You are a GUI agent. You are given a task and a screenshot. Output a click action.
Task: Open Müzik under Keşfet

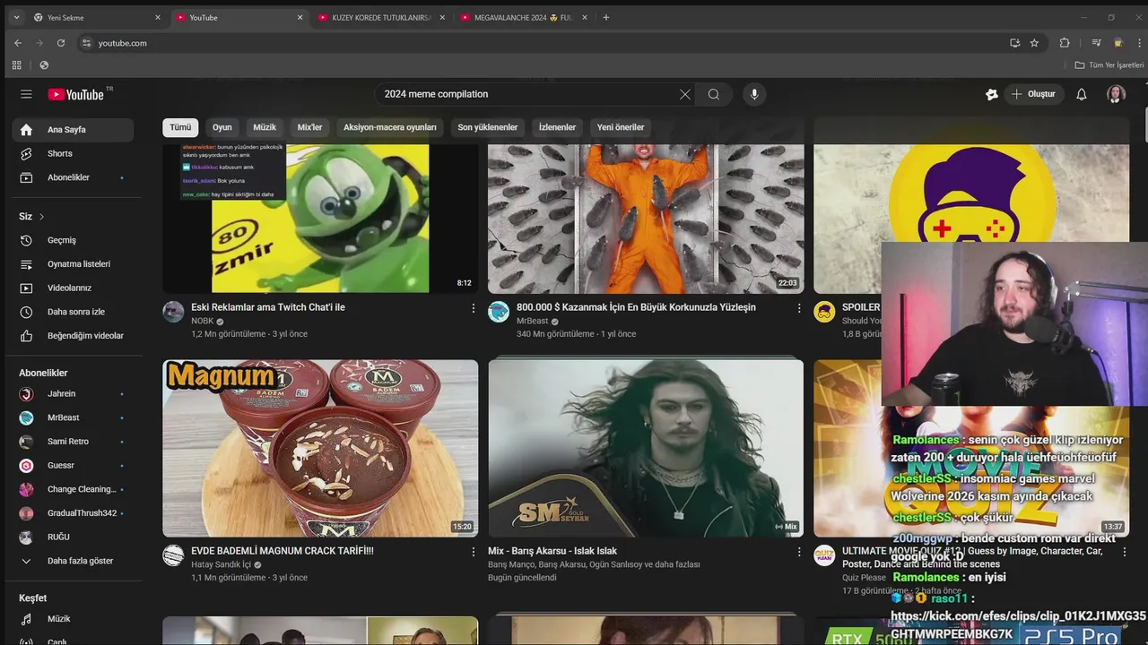pos(73,619)
